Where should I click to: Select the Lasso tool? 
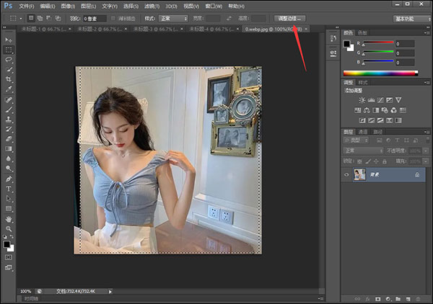9,60
